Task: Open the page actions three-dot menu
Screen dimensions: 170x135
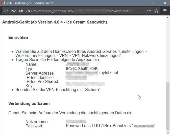Action: [149, 11]
